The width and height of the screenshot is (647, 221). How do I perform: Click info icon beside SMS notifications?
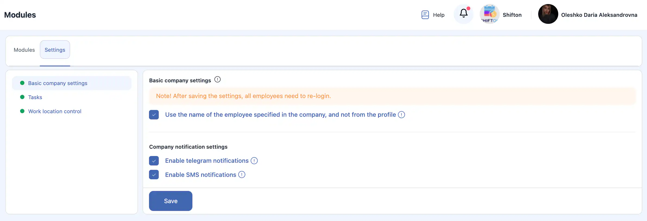tap(242, 175)
